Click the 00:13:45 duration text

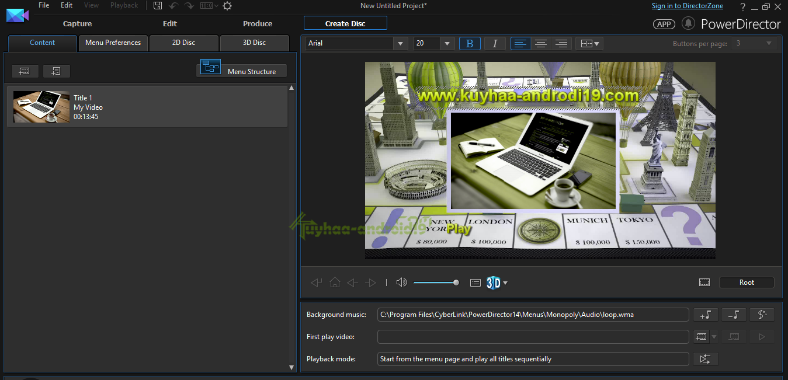coord(86,117)
